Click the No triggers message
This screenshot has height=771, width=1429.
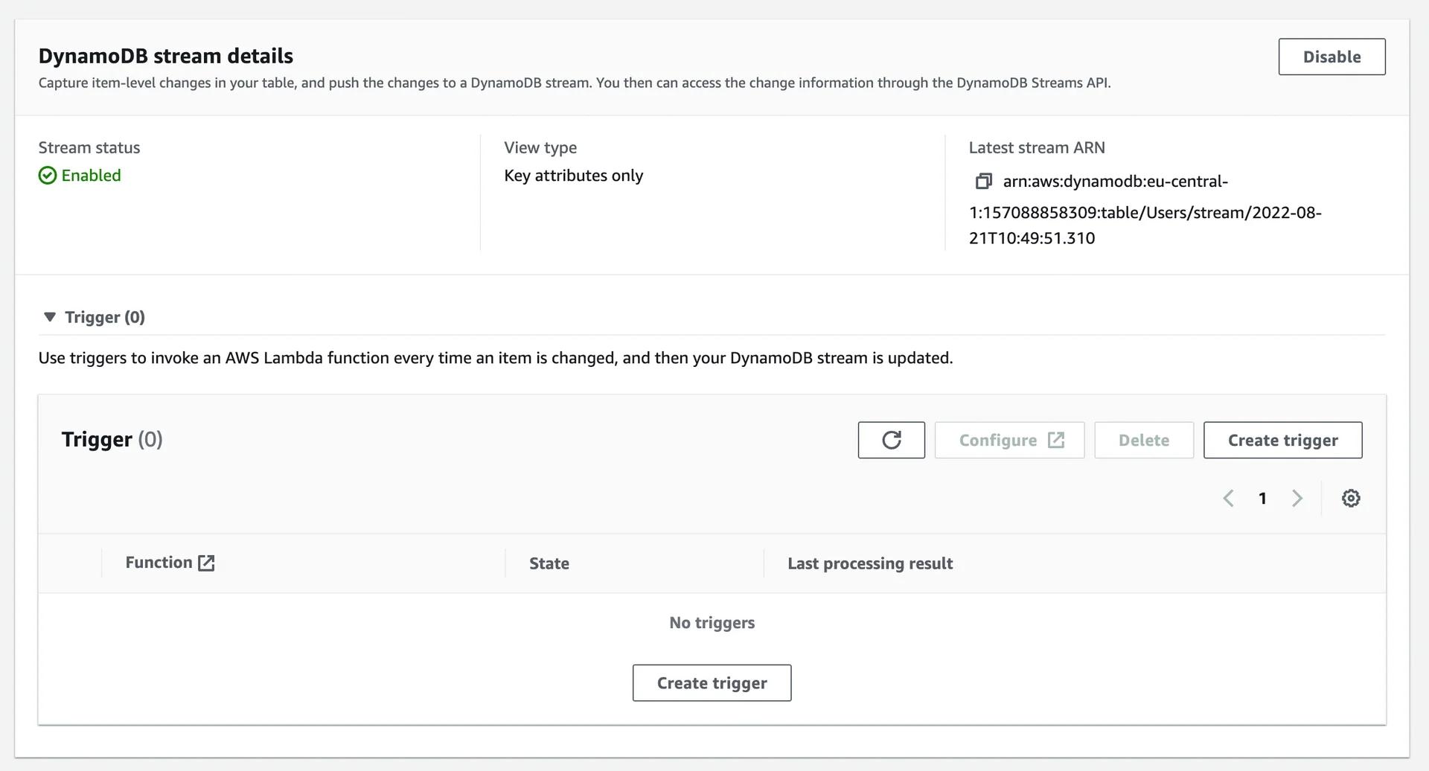(712, 623)
